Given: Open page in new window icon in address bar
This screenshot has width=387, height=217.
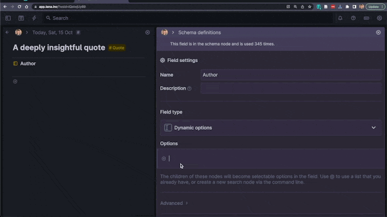Looking at the screenshot, I should [x=288, y=7].
